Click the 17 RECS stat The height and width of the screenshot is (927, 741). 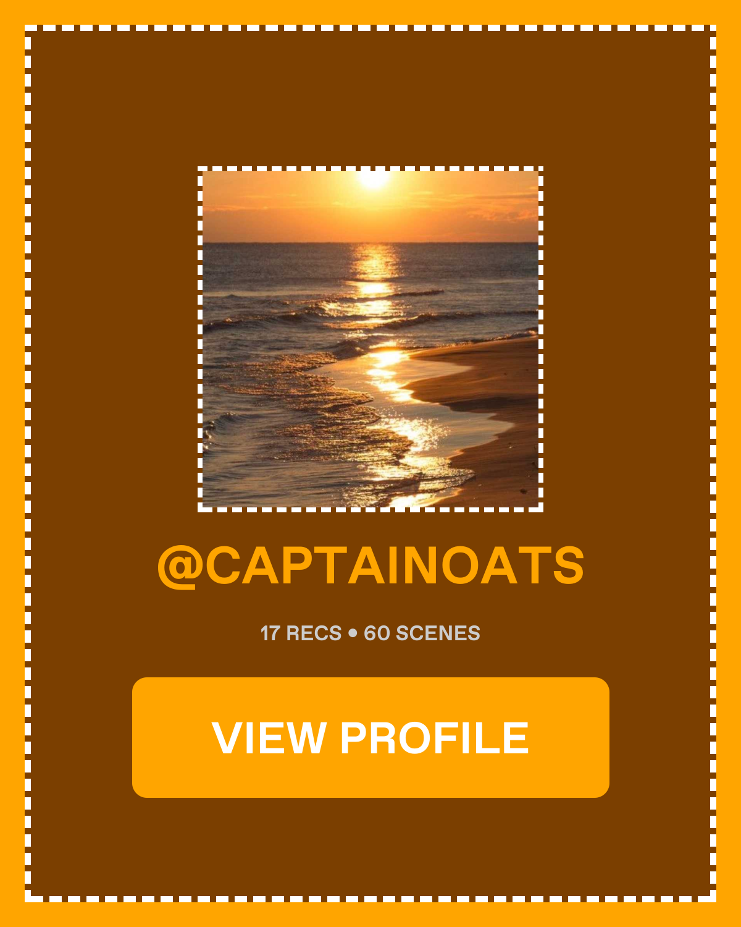coord(301,633)
